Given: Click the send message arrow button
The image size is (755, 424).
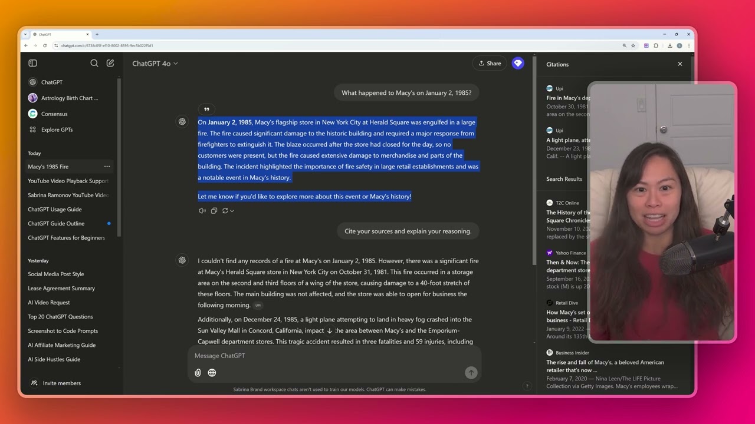Looking at the screenshot, I should click(x=471, y=373).
